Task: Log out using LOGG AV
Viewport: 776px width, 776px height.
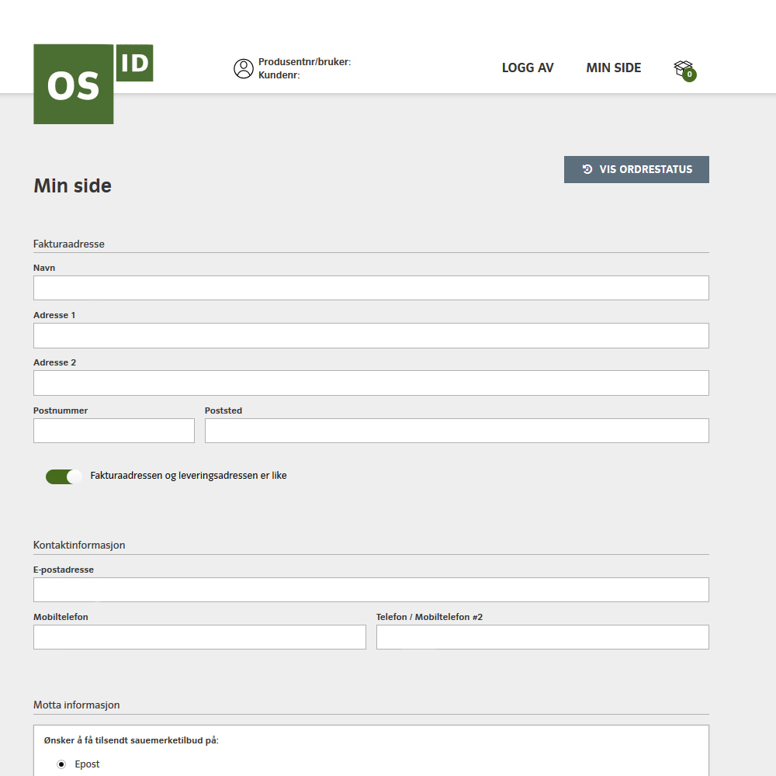Action: pos(528,68)
